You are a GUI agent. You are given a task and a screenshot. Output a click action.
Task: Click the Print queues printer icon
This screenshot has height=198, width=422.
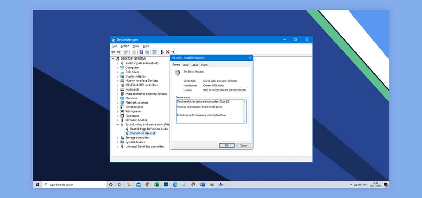point(122,111)
